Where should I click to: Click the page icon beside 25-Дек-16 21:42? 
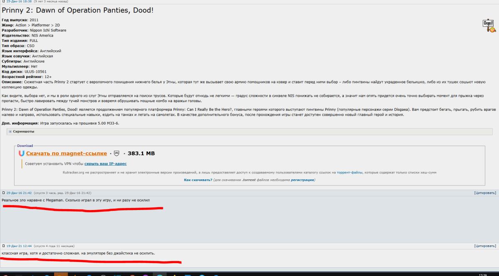[x=4, y=193]
